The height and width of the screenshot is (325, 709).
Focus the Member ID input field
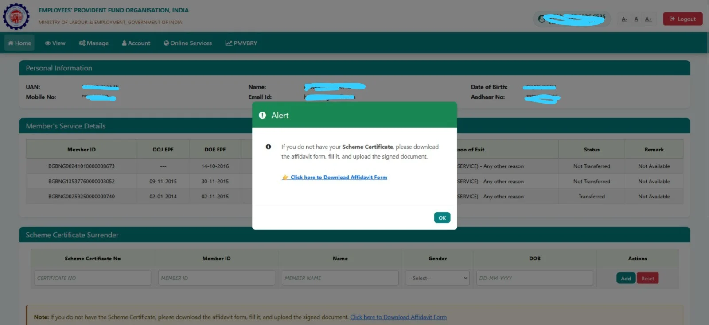(216, 278)
